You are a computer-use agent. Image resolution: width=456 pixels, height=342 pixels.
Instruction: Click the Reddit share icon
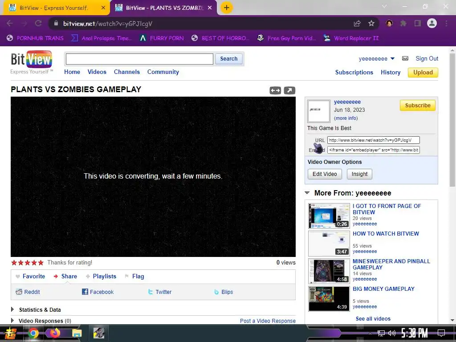coord(19,292)
